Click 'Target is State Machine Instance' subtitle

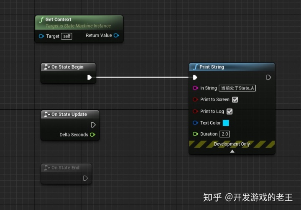tap(78, 26)
